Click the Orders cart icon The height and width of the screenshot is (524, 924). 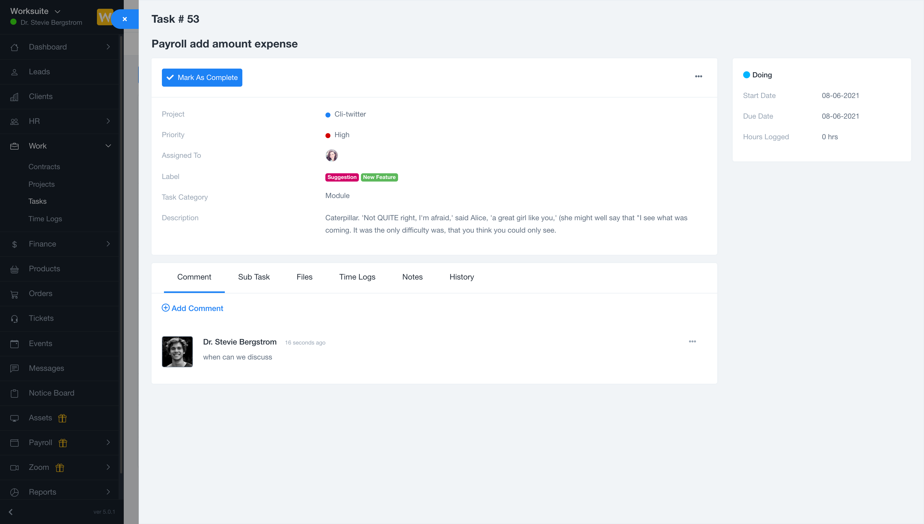14,294
